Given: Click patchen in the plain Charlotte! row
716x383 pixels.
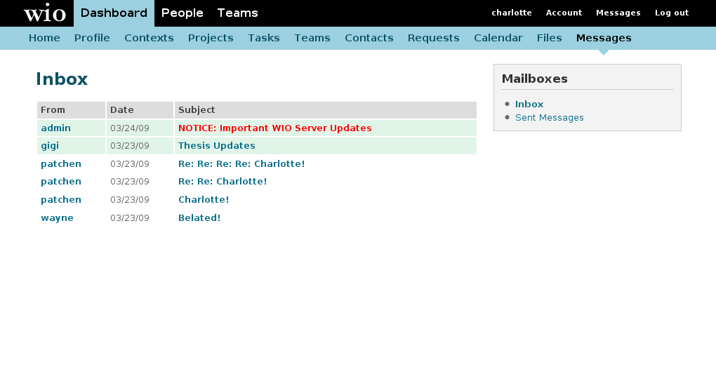Looking at the screenshot, I should point(61,200).
